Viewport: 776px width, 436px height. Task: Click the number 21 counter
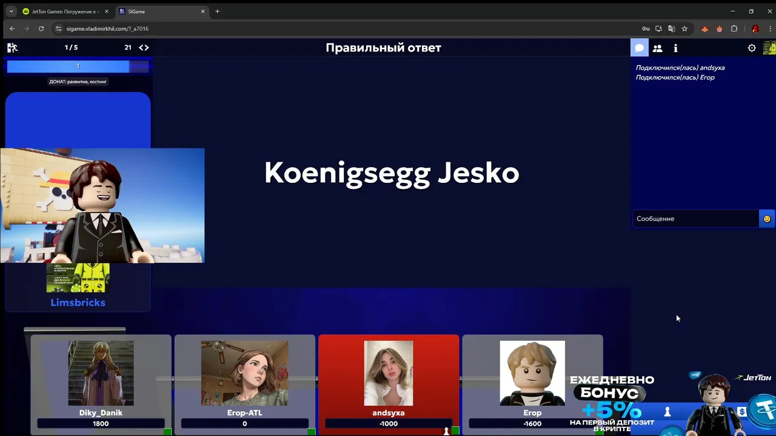pos(128,47)
